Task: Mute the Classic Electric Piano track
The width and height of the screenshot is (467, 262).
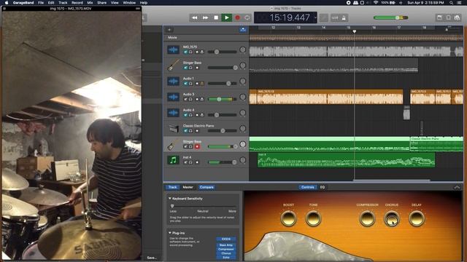Action: [x=185, y=131]
